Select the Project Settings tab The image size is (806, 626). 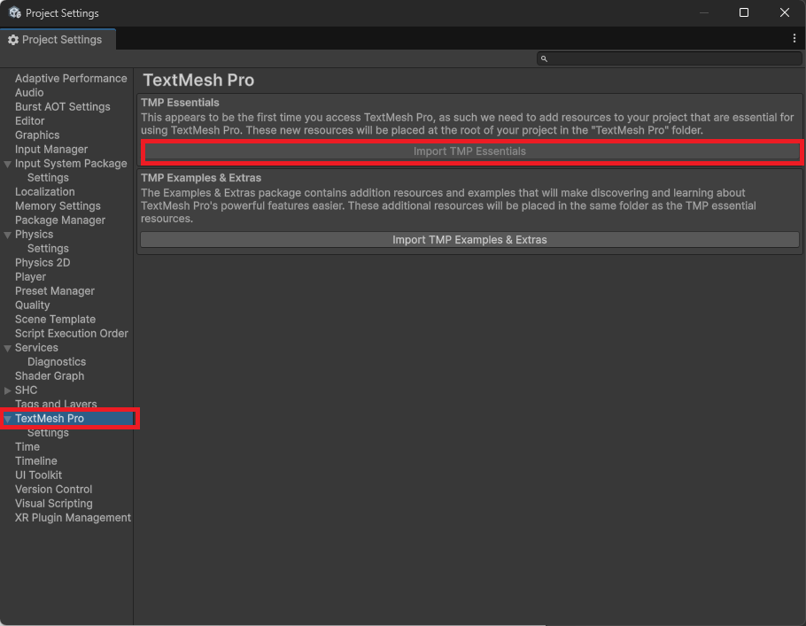click(x=58, y=40)
